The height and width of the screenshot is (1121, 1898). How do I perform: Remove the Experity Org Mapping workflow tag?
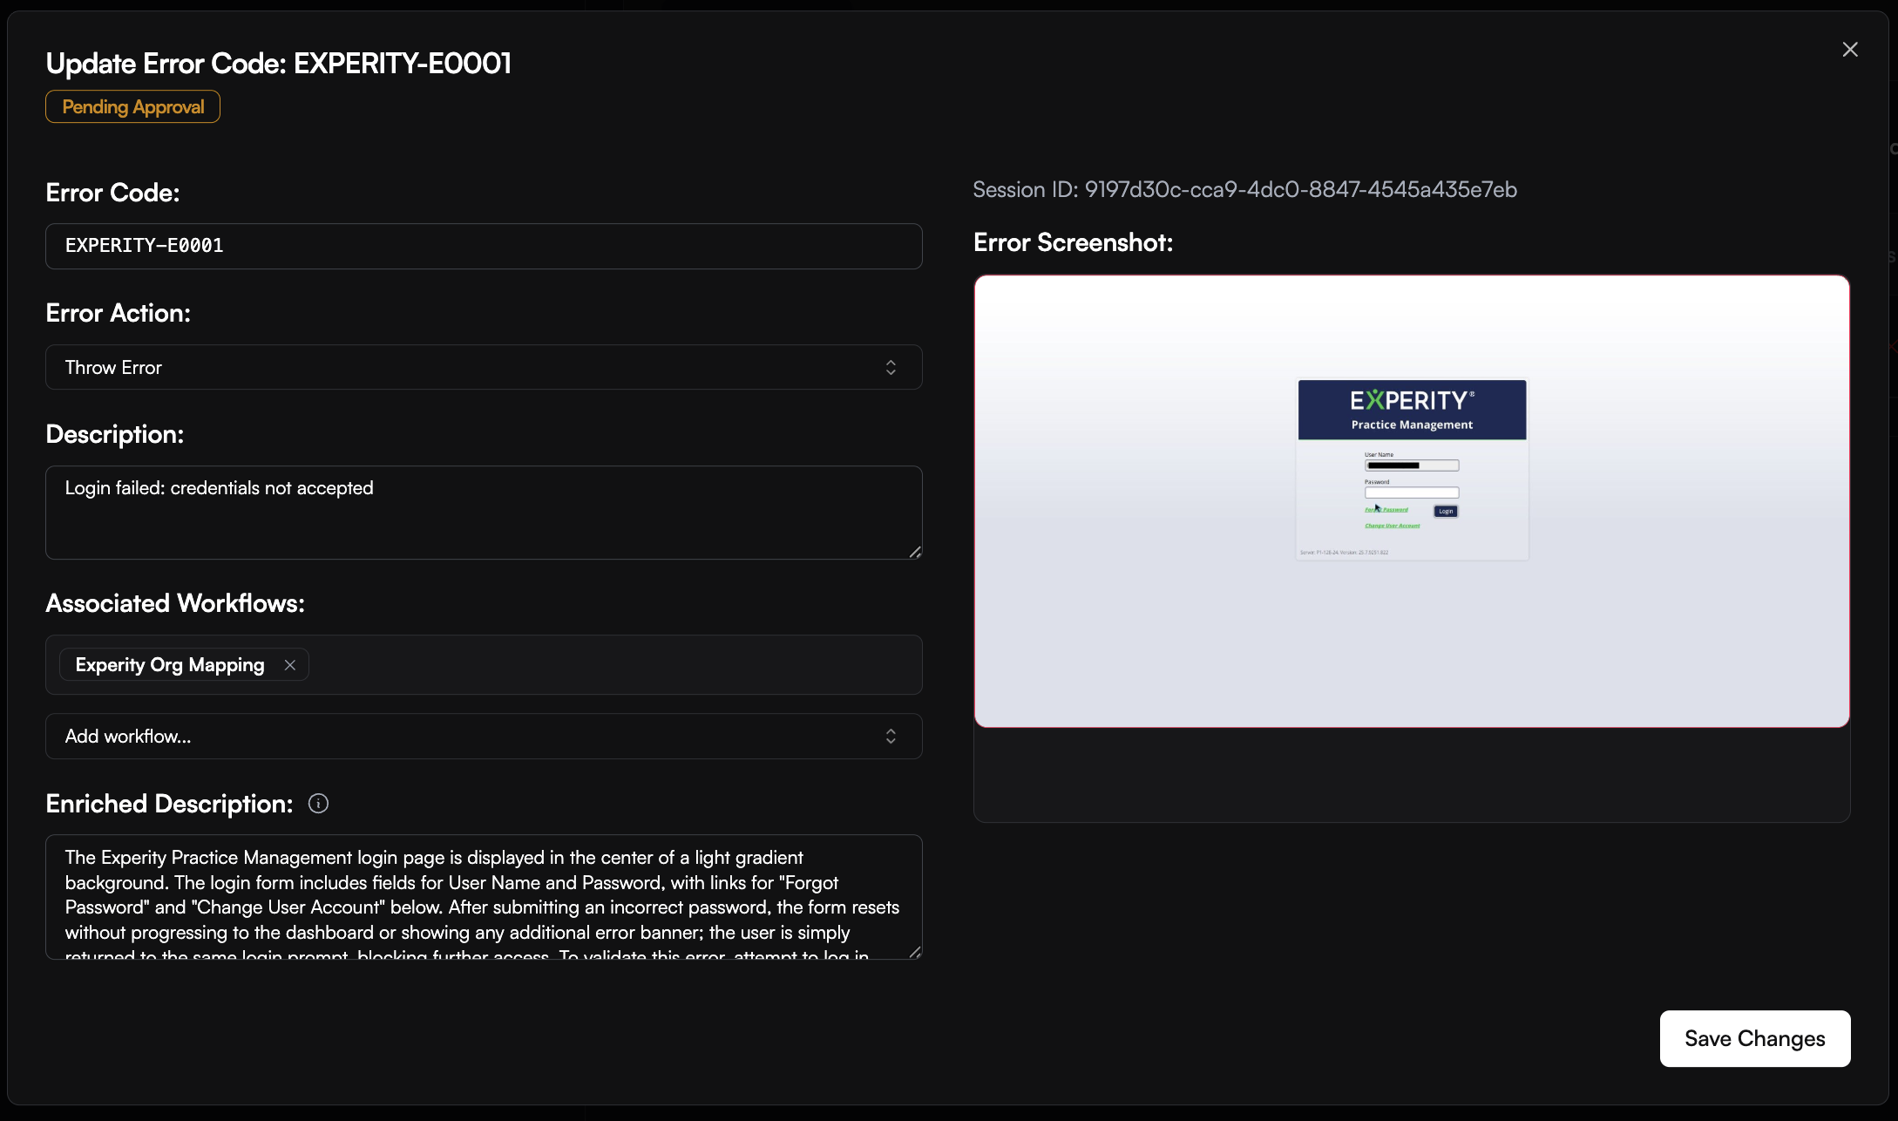[290, 665]
